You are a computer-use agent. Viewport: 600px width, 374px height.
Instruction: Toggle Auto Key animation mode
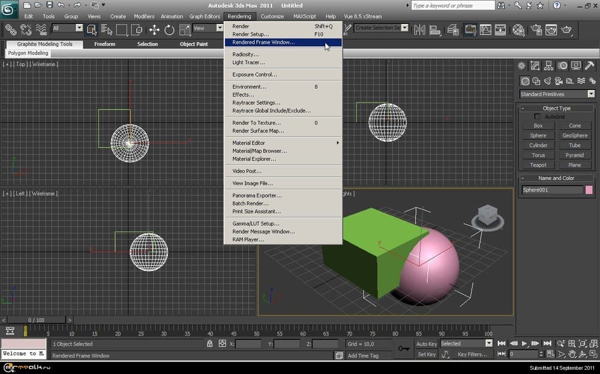tap(426, 344)
